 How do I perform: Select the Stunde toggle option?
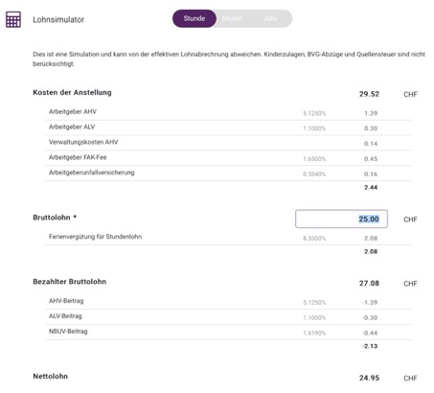tap(194, 18)
